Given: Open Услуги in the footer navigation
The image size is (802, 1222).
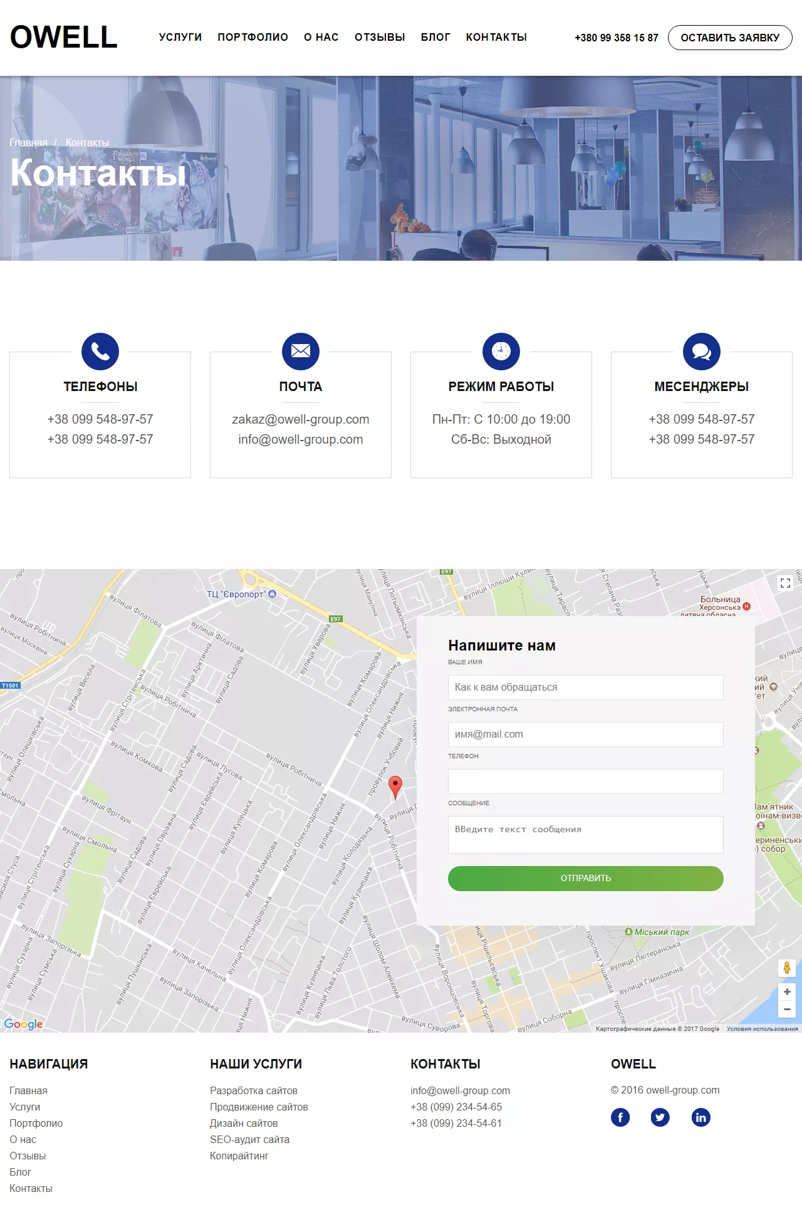Looking at the screenshot, I should [24, 1107].
